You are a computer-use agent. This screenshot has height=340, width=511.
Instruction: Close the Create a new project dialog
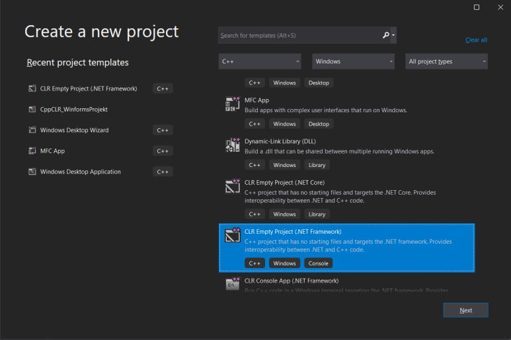click(500, 7)
